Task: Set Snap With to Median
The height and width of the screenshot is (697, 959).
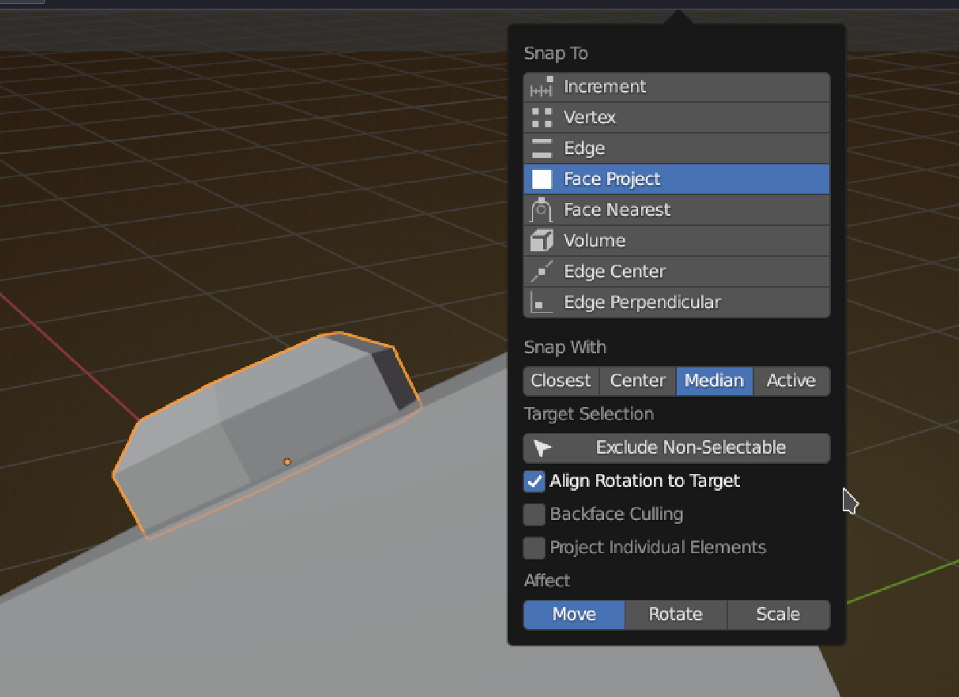Action: (715, 381)
